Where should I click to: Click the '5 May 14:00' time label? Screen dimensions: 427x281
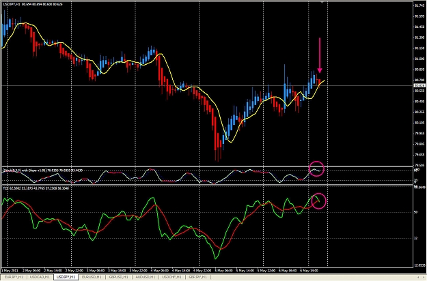coord(245,271)
